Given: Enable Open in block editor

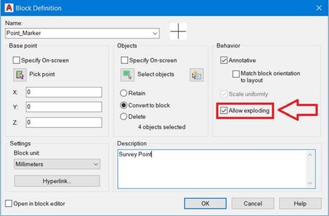Looking at the screenshot, I should pyautogui.click(x=9, y=204).
